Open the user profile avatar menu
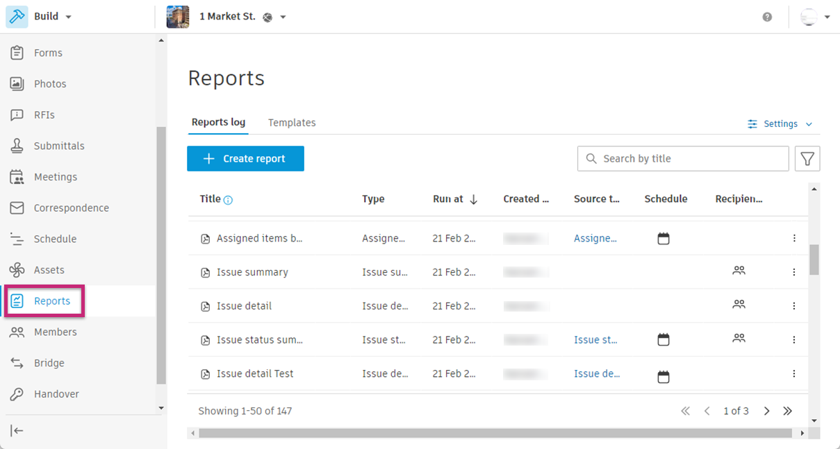The width and height of the screenshot is (840, 449). click(x=814, y=17)
